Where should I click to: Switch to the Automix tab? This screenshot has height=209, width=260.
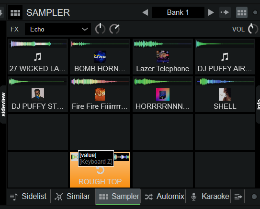tap(164, 197)
